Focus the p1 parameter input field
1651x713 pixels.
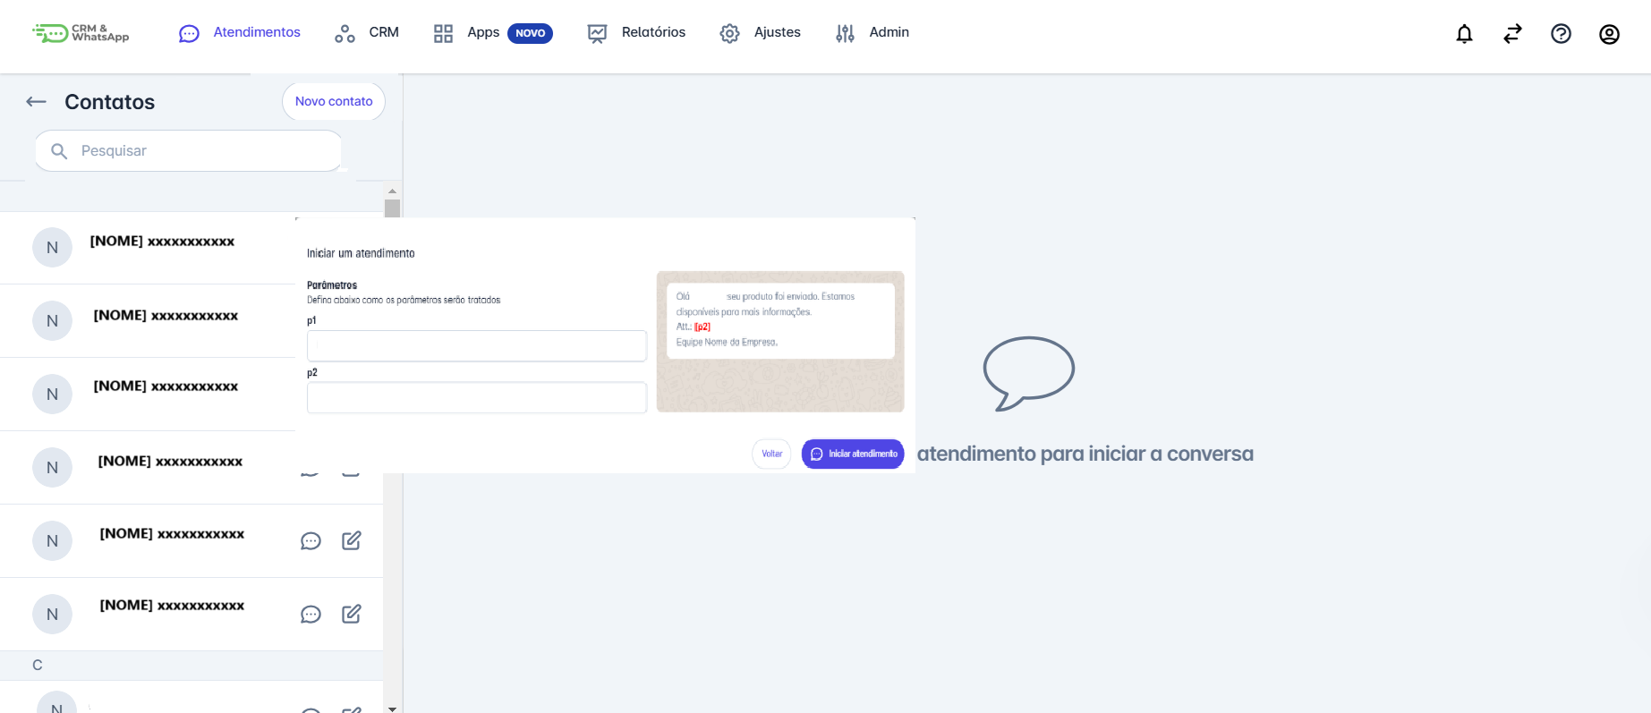(476, 346)
